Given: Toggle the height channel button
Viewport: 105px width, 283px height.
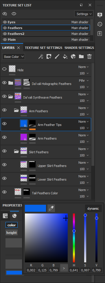Looking at the screenshot, I should click(12, 233).
